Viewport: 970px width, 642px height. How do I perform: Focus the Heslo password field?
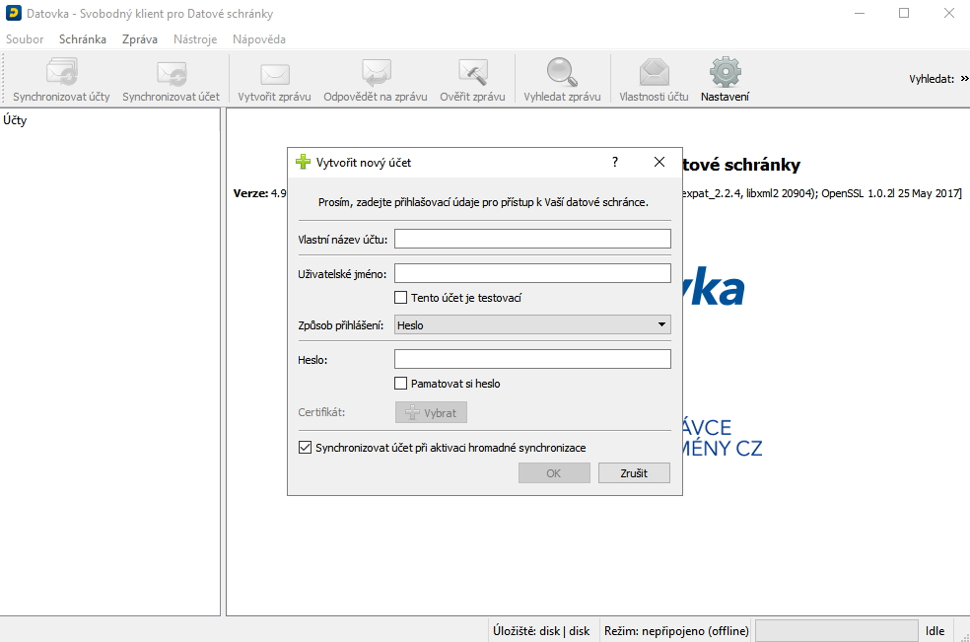click(532, 359)
